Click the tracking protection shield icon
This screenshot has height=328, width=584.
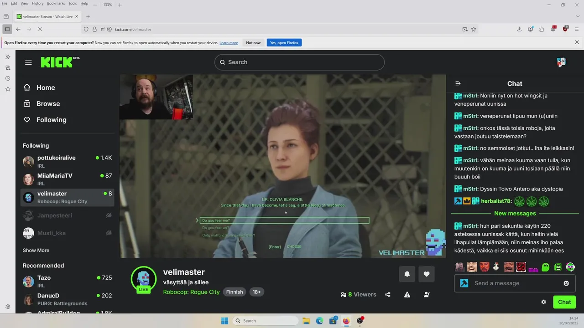(x=86, y=29)
